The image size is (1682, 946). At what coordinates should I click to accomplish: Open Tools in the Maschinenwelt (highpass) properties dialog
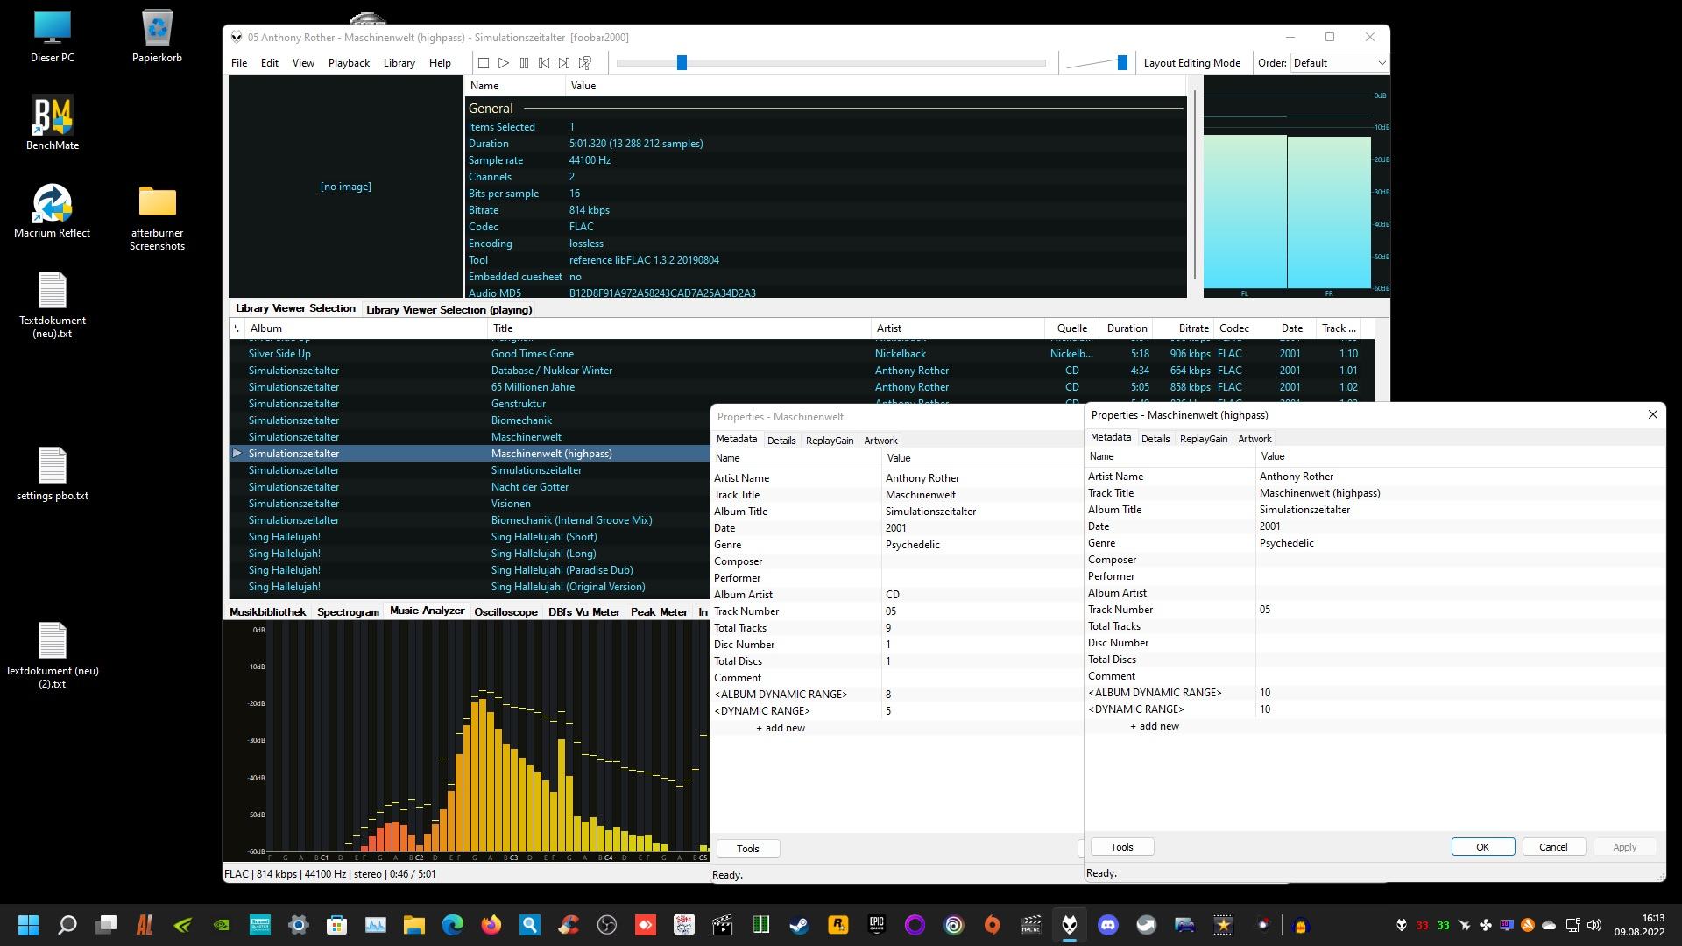1121,847
